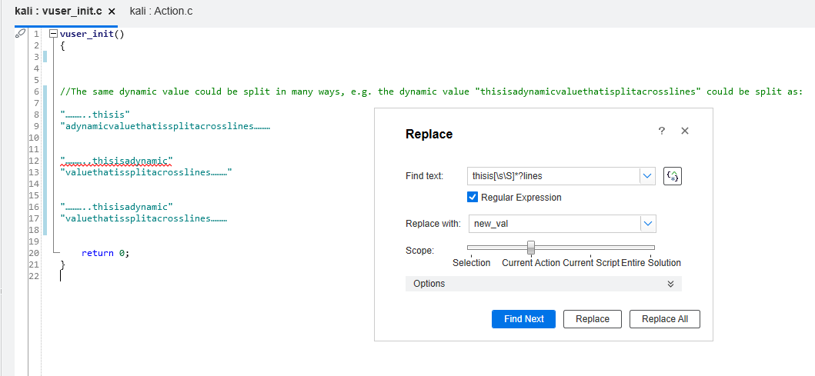The image size is (815, 376).
Task: Click the closing brace on line 21
Action: coord(63,265)
